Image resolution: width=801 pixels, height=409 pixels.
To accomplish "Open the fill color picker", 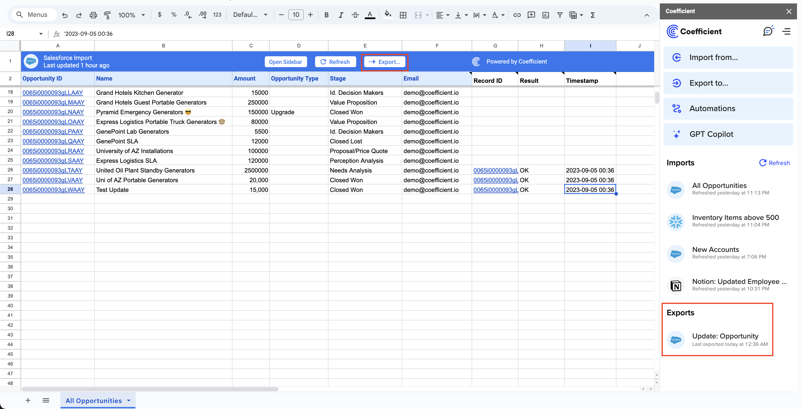I will [x=388, y=15].
